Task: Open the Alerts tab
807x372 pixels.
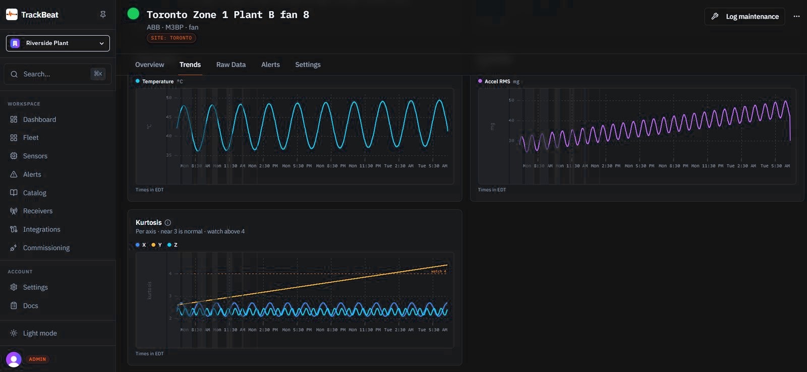Action: 270,65
